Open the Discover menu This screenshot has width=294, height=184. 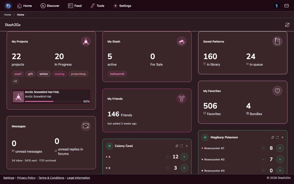[50, 6]
